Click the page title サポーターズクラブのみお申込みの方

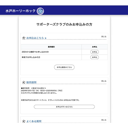(64, 24)
